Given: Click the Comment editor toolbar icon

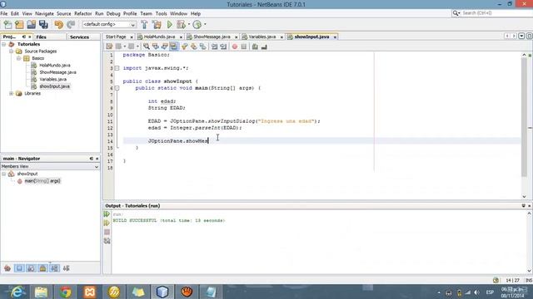Looking at the screenshot, I should [x=255, y=47].
